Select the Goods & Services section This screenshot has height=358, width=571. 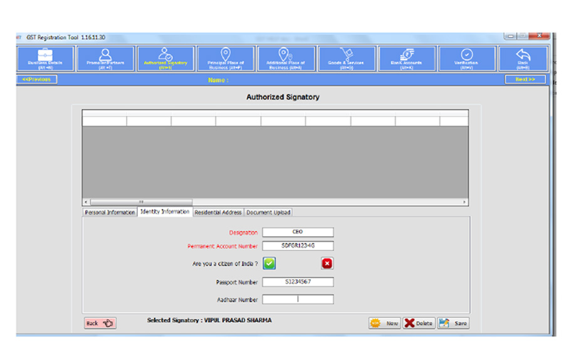tap(345, 59)
